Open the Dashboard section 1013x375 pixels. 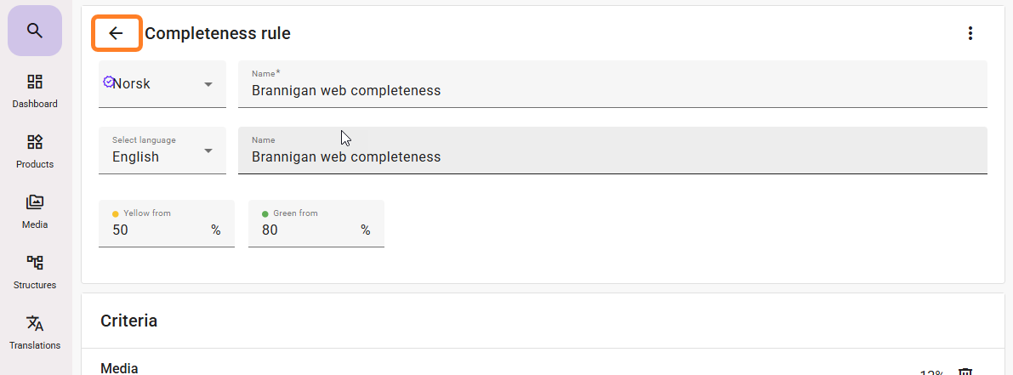pyautogui.click(x=35, y=90)
